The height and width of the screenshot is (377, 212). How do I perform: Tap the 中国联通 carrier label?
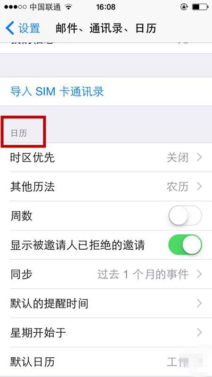click(x=45, y=7)
